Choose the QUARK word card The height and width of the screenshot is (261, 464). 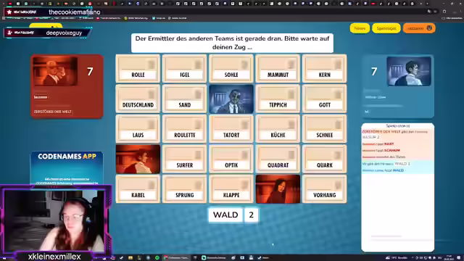[x=324, y=159]
